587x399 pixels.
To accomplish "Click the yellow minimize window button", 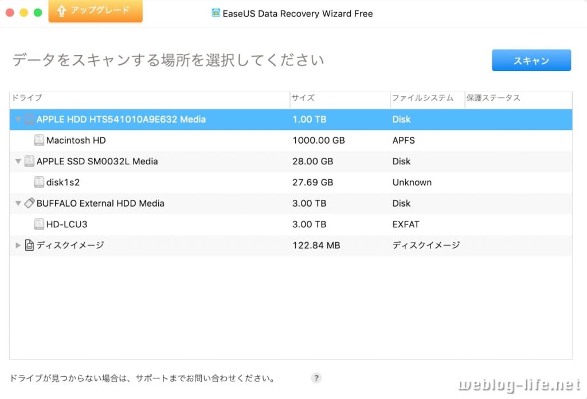I will click(24, 13).
